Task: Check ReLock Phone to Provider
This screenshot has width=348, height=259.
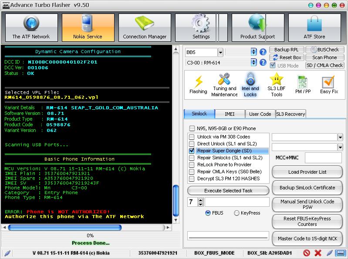Action: click(x=192, y=165)
